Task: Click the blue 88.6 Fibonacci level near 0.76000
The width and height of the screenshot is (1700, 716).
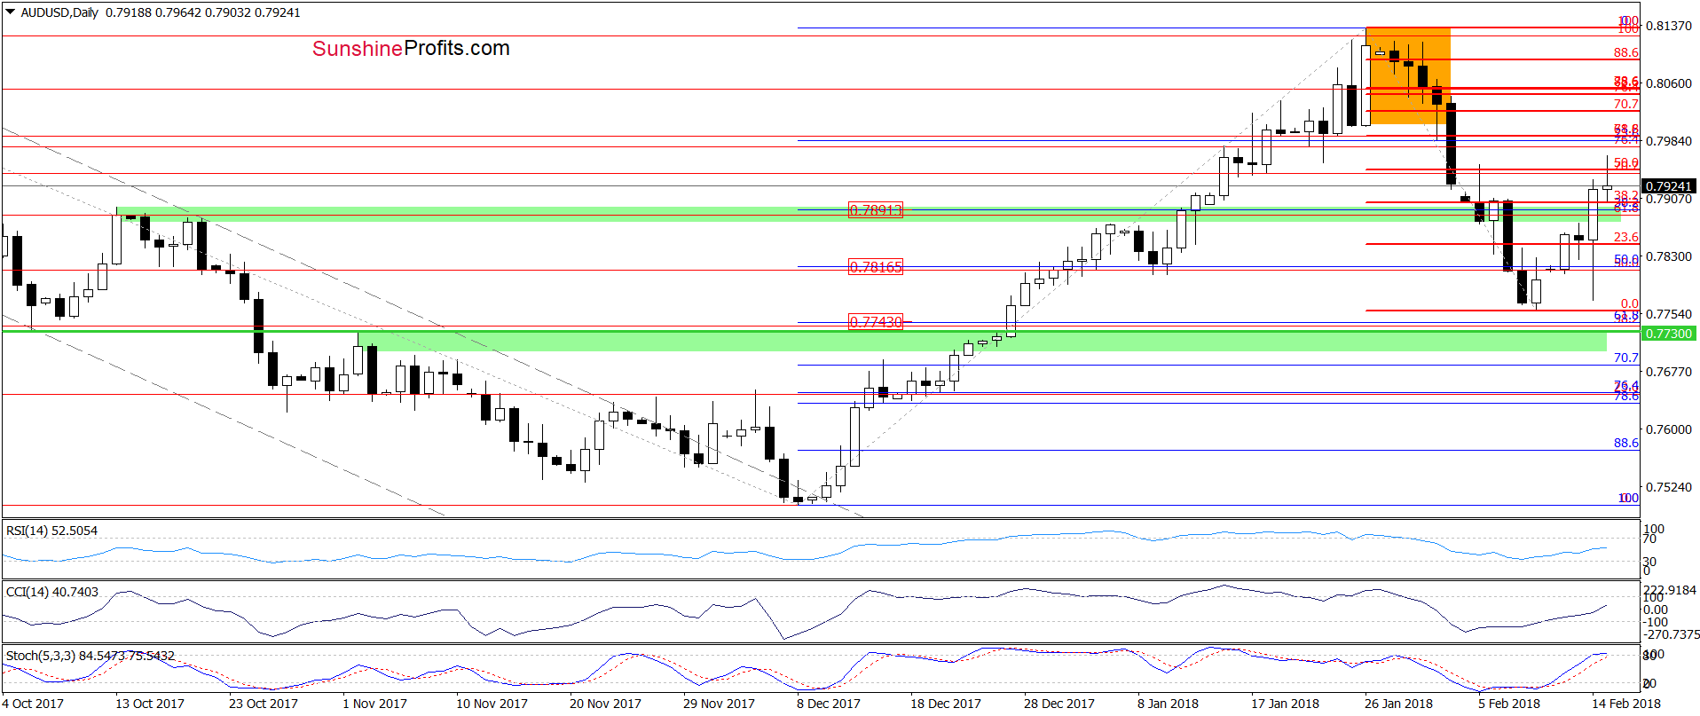Action: click(1626, 443)
